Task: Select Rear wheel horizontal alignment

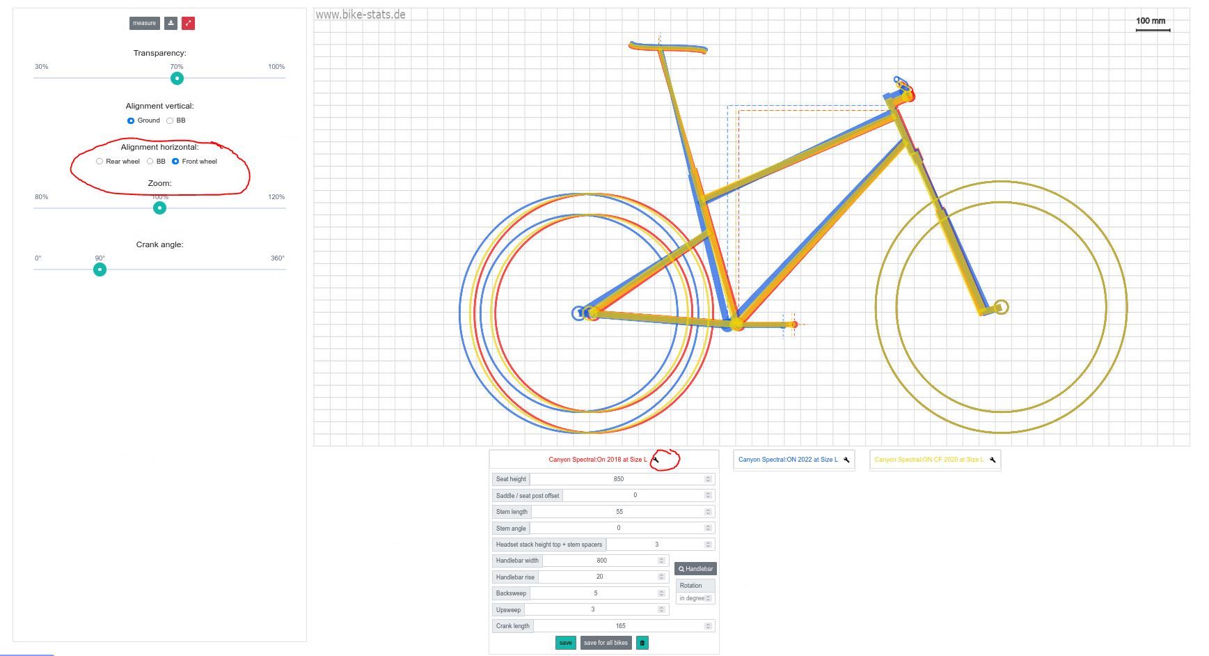Action: [100, 162]
